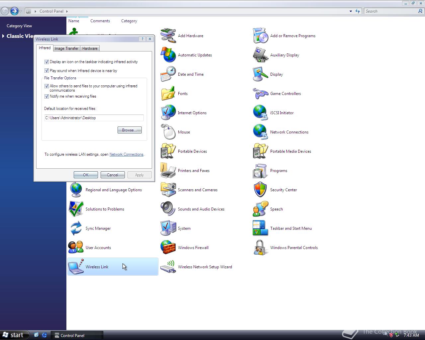Sort by the Comments column header
This screenshot has height=340, width=425.
click(100, 21)
